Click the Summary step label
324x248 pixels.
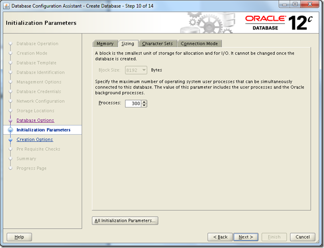click(26, 159)
